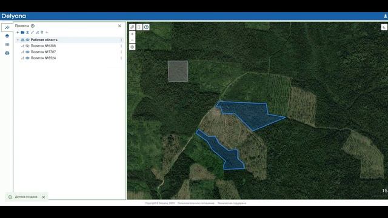388x218 pixels.
Task: Zoom out on the map
Action: tap(132, 40)
